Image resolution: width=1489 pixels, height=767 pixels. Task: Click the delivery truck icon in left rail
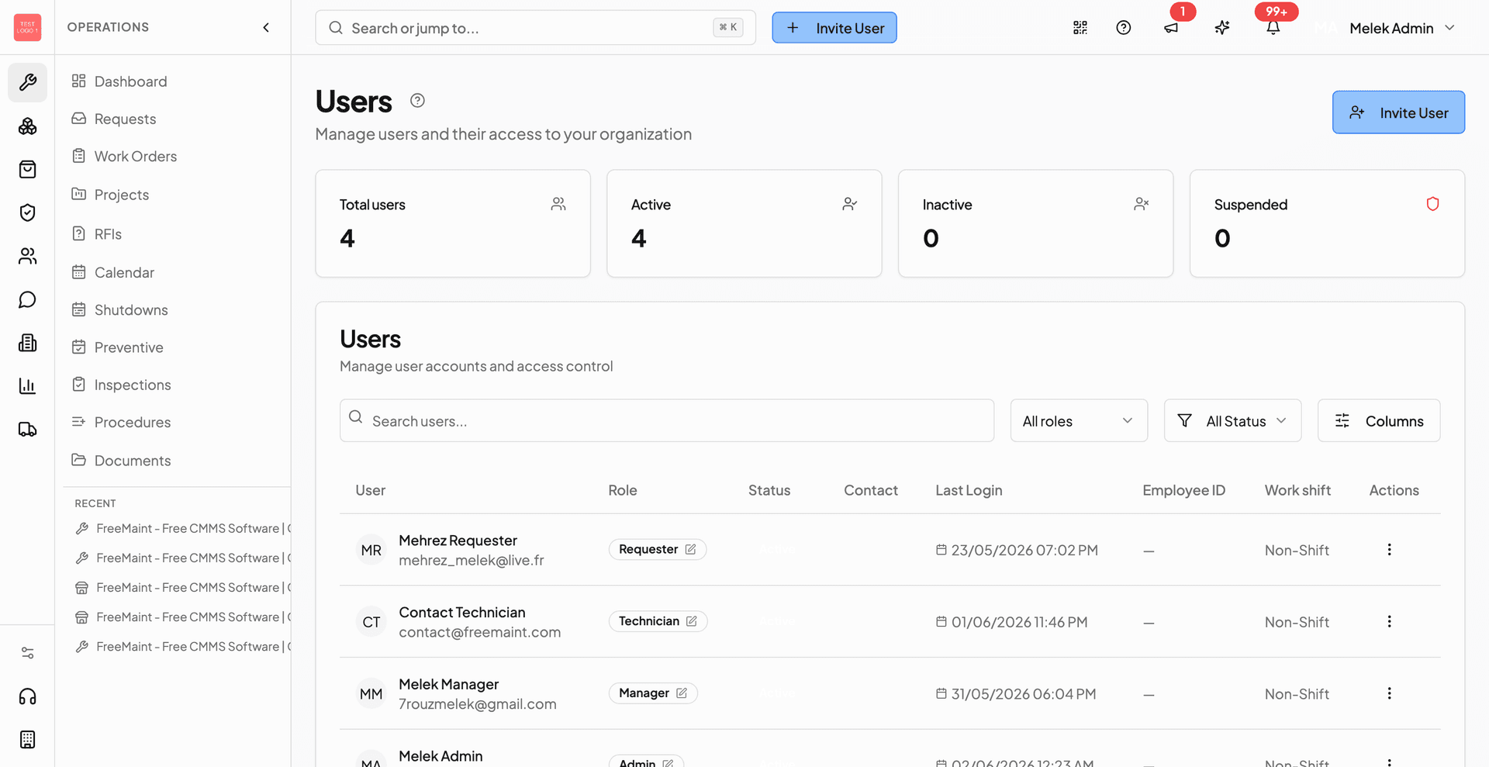click(x=27, y=430)
